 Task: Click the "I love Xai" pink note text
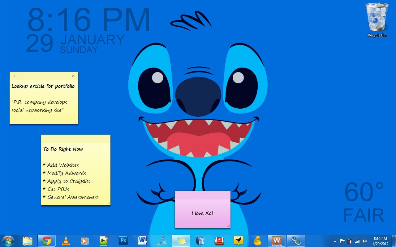(202, 213)
